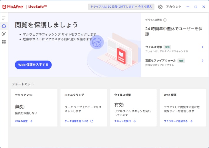The height and width of the screenshot is (148, 209).
Task: Click the ショートカット section heading
Action: click(23, 84)
